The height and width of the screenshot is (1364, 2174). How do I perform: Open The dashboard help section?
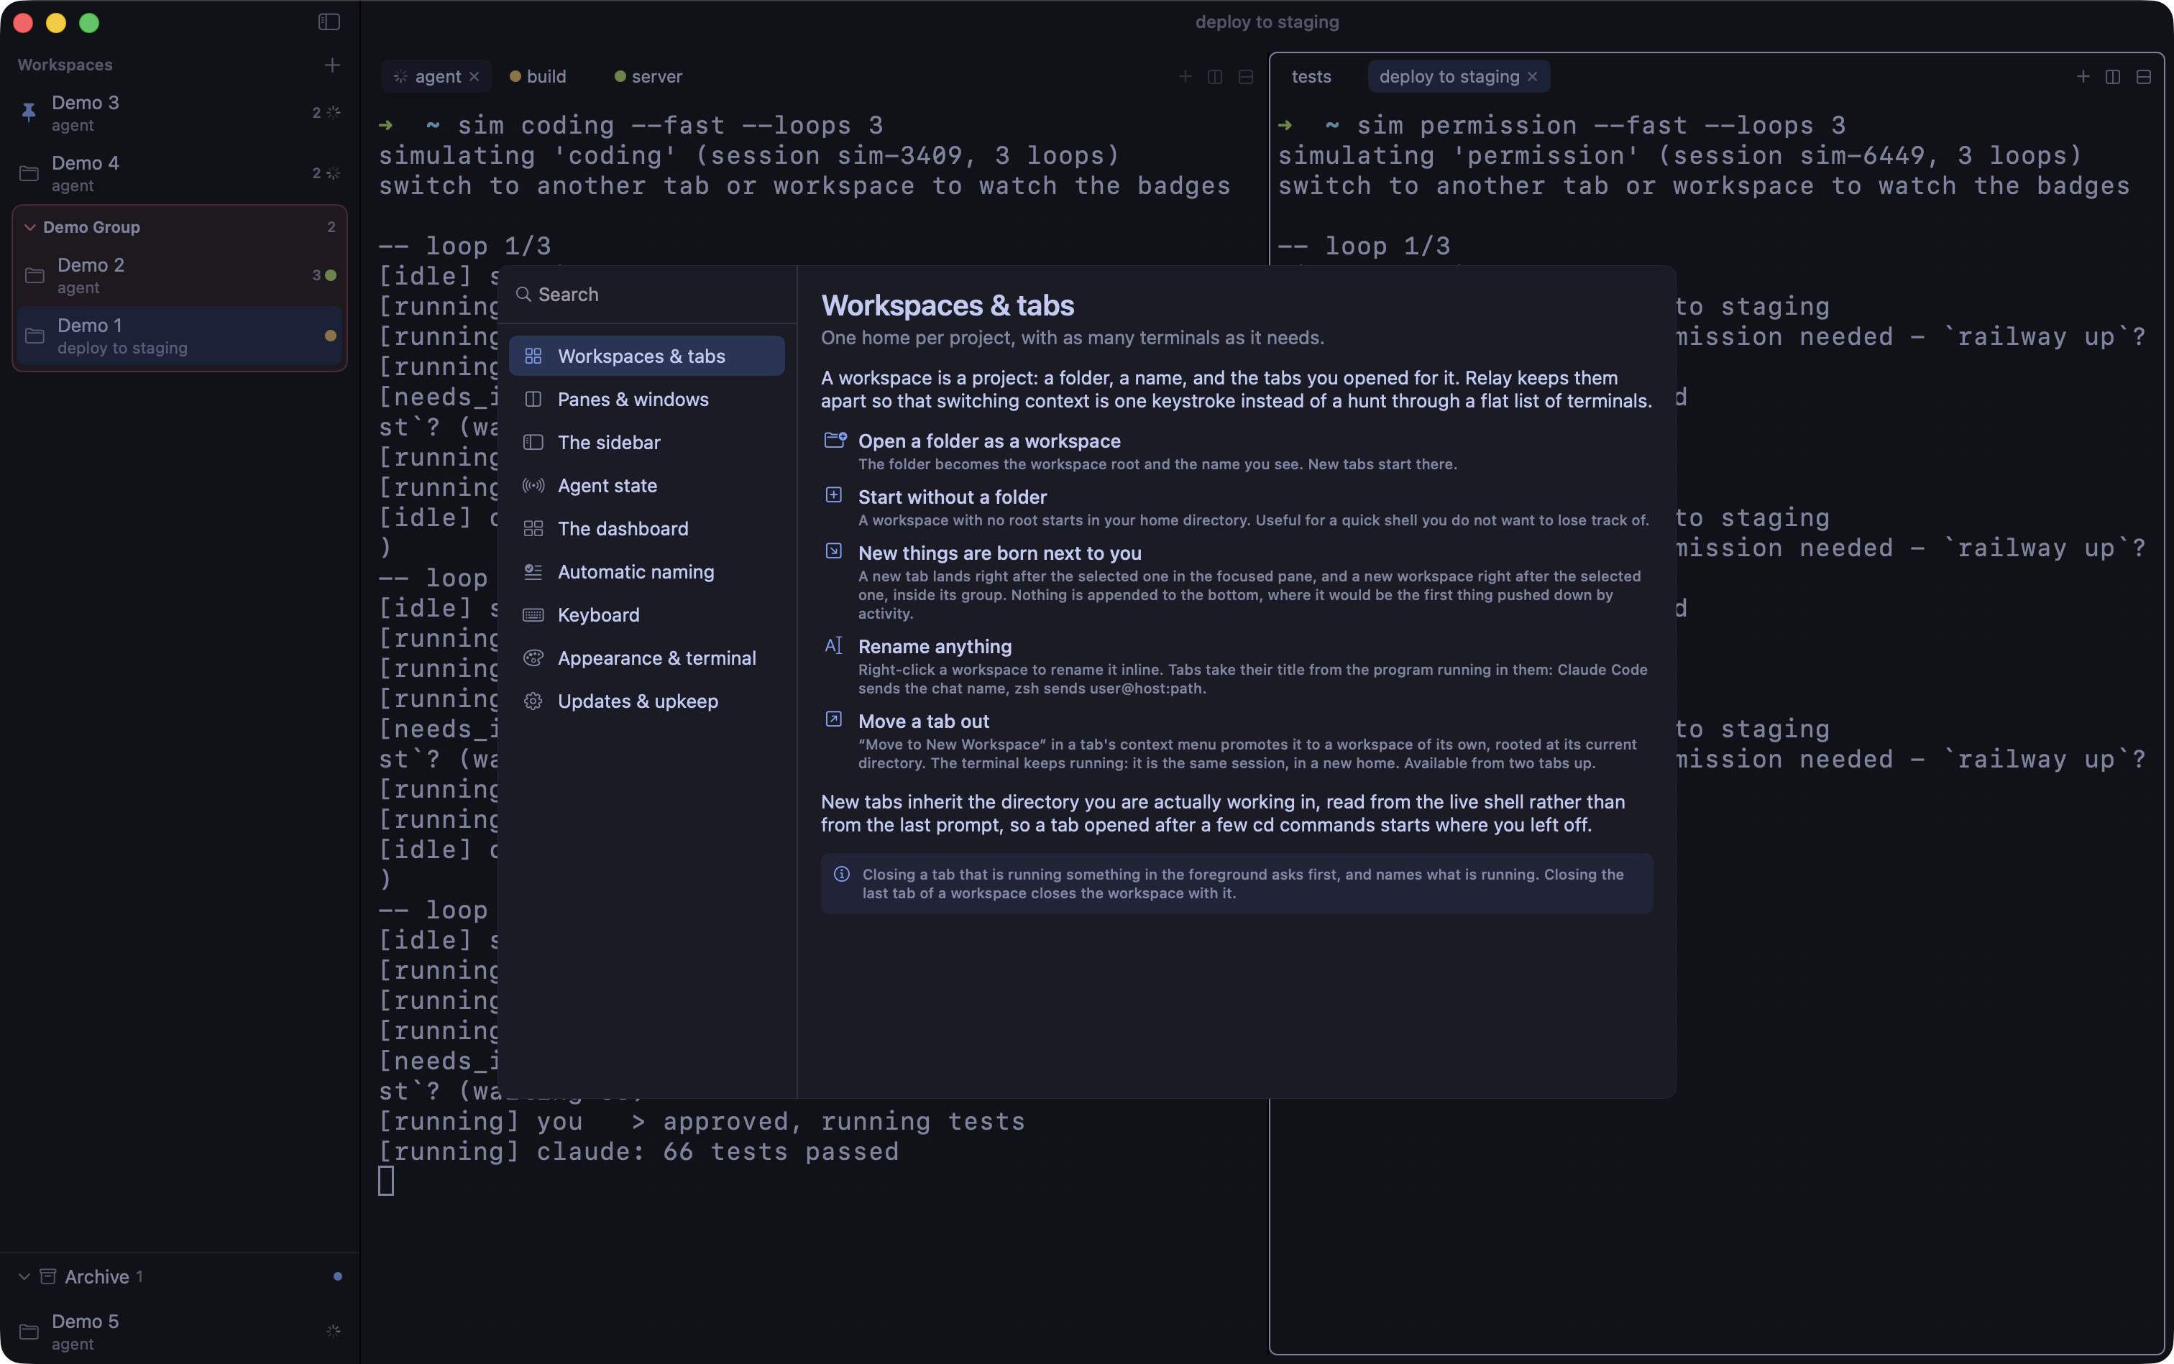pyautogui.click(x=646, y=529)
